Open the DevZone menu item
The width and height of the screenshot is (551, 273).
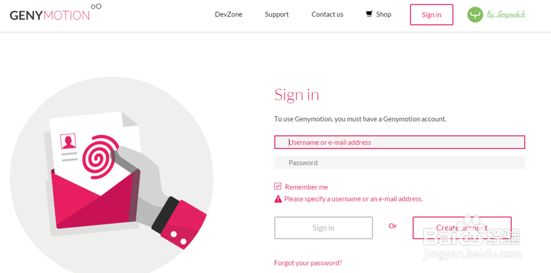[229, 14]
